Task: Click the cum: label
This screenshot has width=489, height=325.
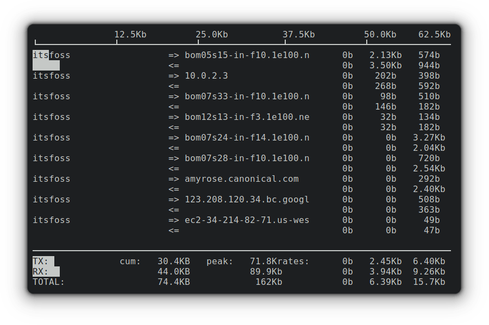Action: coord(130,262)
